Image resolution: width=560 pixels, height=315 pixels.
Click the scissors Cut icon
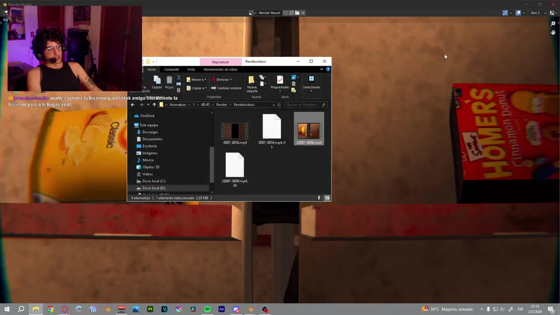click(178, 77)
